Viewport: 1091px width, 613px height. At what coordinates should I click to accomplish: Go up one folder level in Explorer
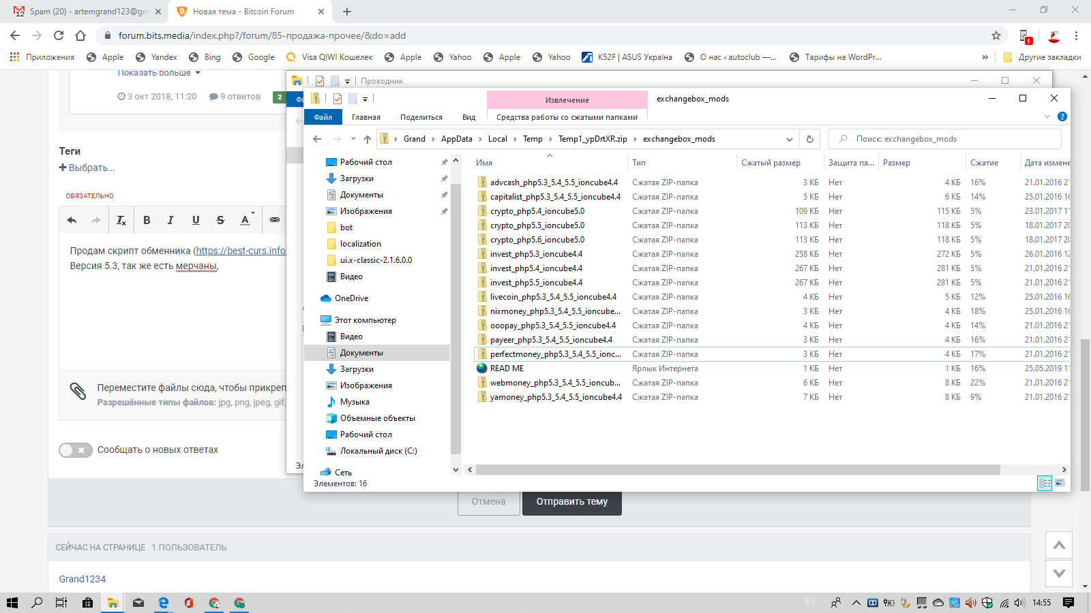click(368, 139)
